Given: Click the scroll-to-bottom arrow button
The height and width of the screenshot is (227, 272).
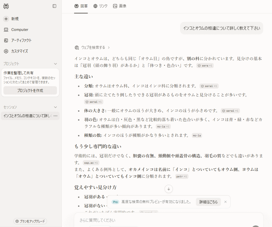Looking at the screenshot, I should pos(169,189).
